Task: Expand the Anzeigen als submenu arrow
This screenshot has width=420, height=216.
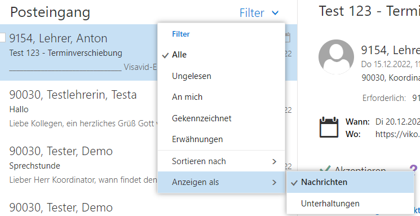Action: tap(274, 183)
